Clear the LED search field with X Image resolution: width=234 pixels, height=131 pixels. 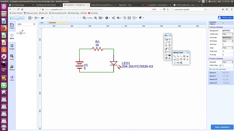tap(34, 24)
